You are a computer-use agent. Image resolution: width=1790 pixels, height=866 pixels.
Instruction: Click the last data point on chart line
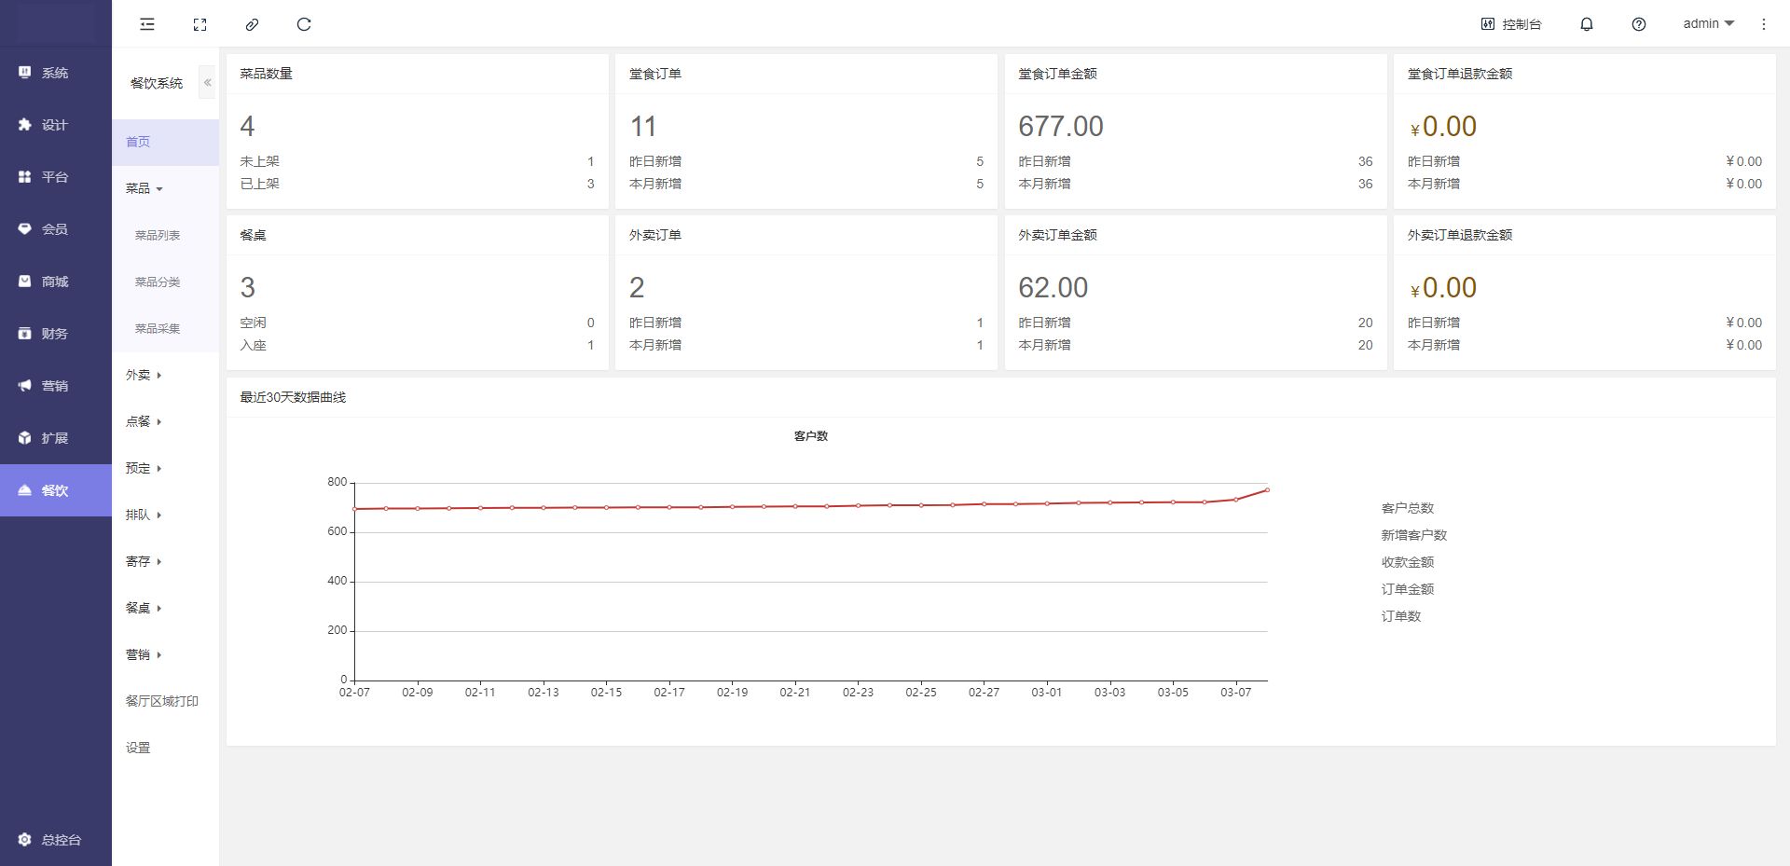[x=1267, y=489]
